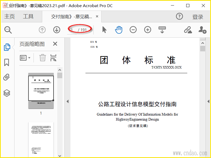Minimize the Adobe Acrobat window
Image resolution: width=211 pixels, height=158 pixels.
[x=172, y=6]
